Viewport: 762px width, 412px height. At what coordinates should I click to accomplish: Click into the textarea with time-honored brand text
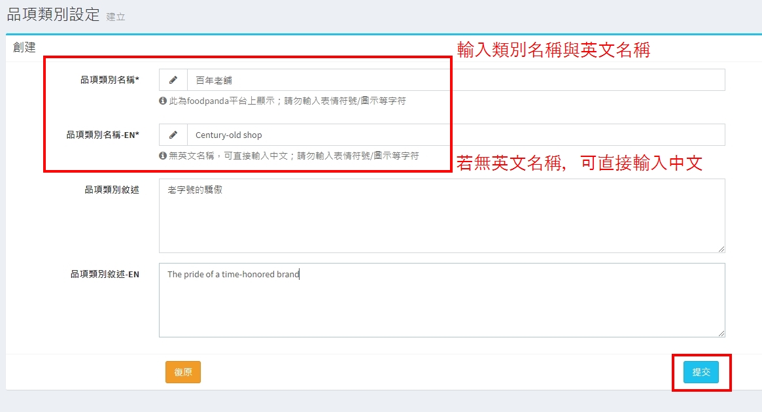pos(442,301)
